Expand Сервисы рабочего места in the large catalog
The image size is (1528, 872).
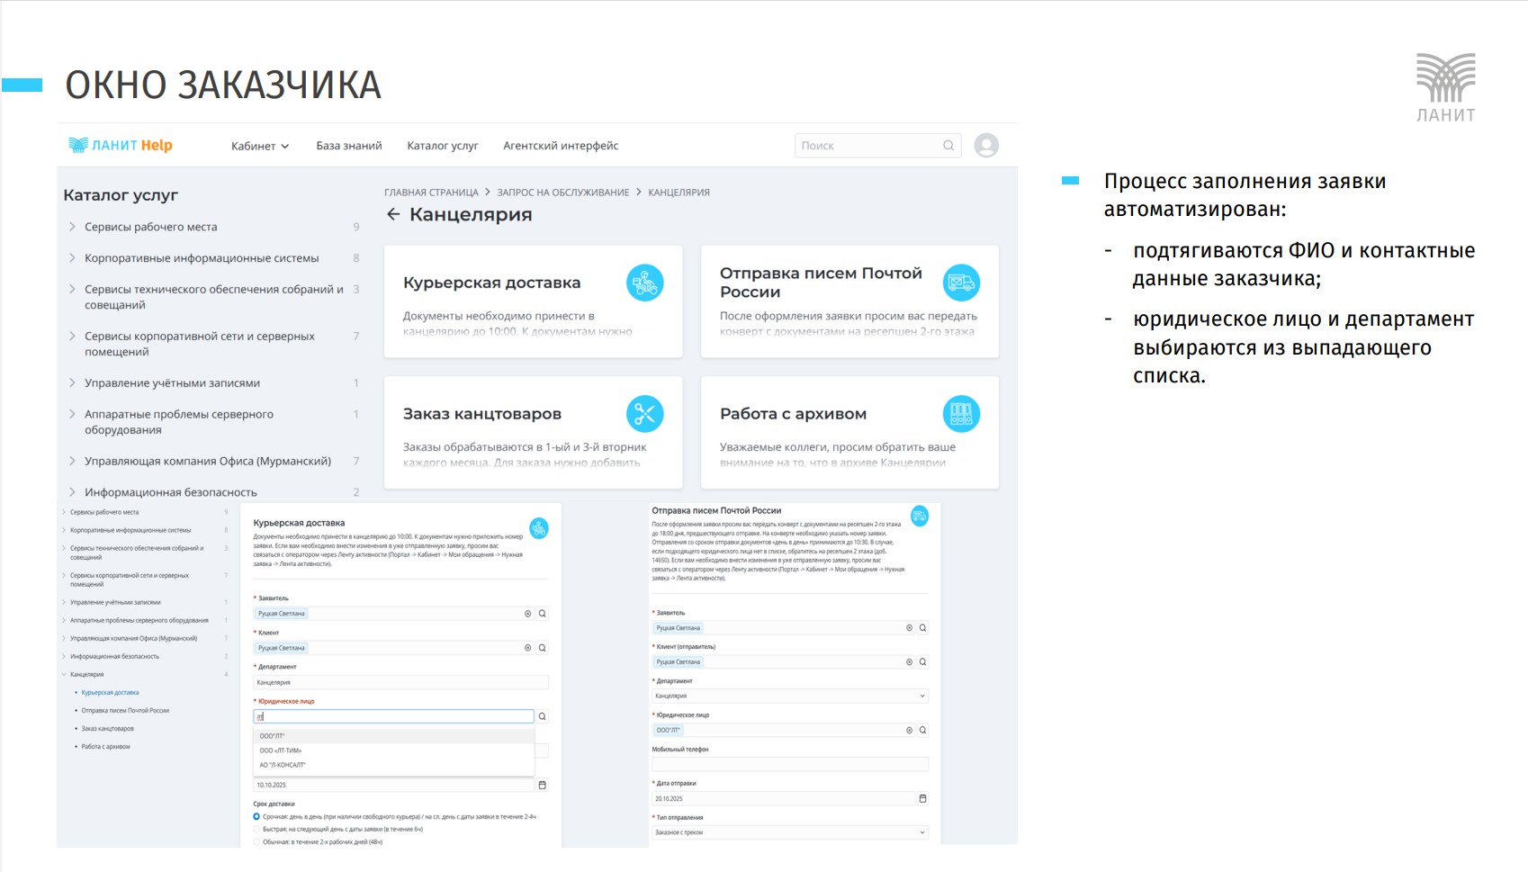coord(73,227)
